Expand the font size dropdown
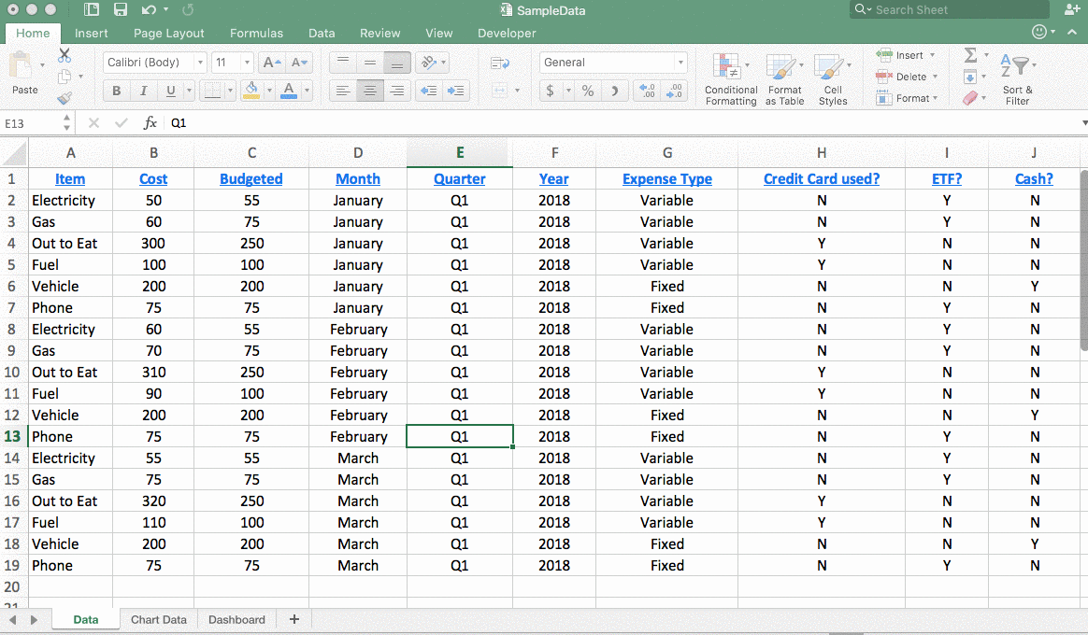 (x=246, y=62)
